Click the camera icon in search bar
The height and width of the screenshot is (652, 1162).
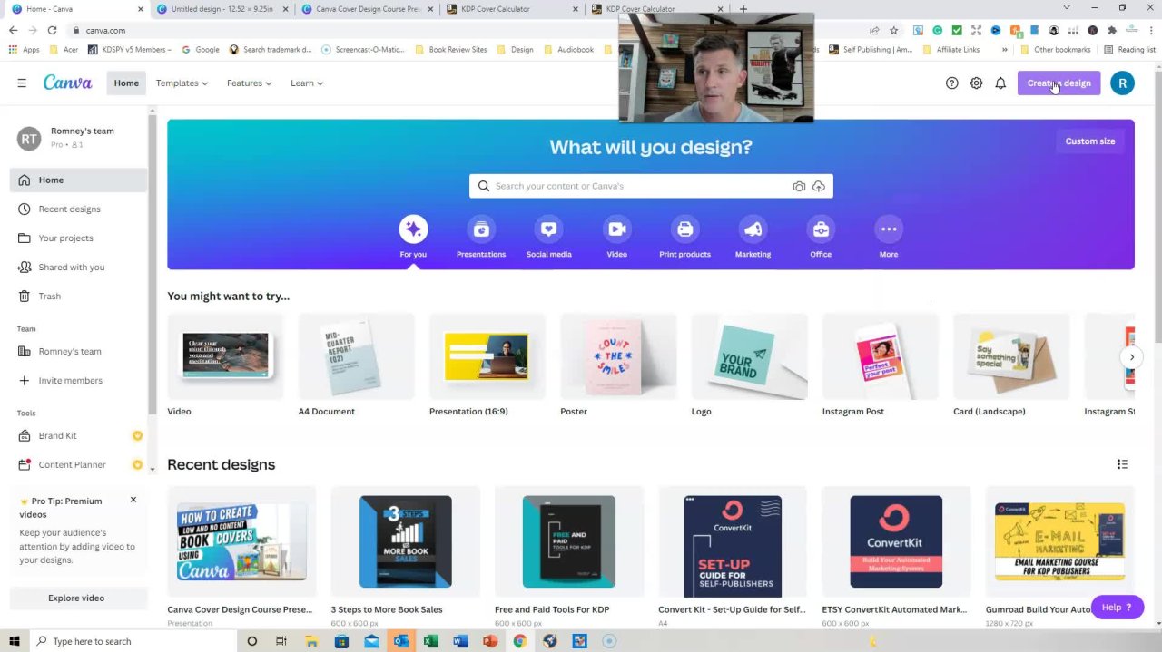point(799,186)
